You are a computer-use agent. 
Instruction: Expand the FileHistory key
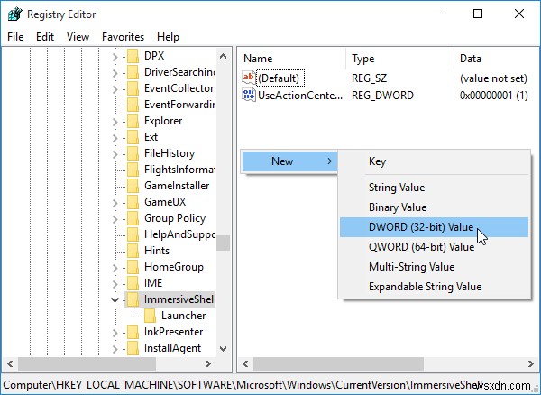(115, 154)
